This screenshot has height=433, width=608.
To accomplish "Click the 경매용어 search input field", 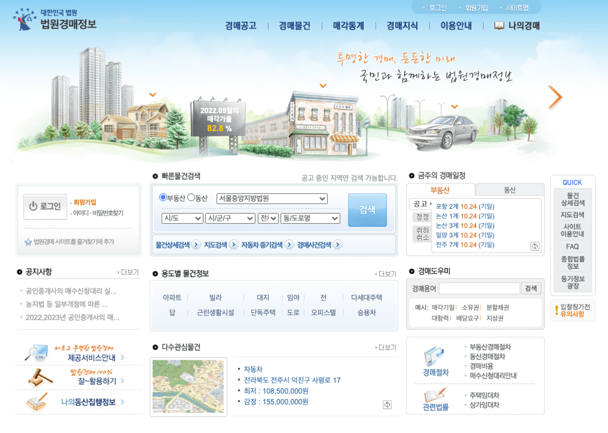I will pyautogui.click(x=479, y=288).
